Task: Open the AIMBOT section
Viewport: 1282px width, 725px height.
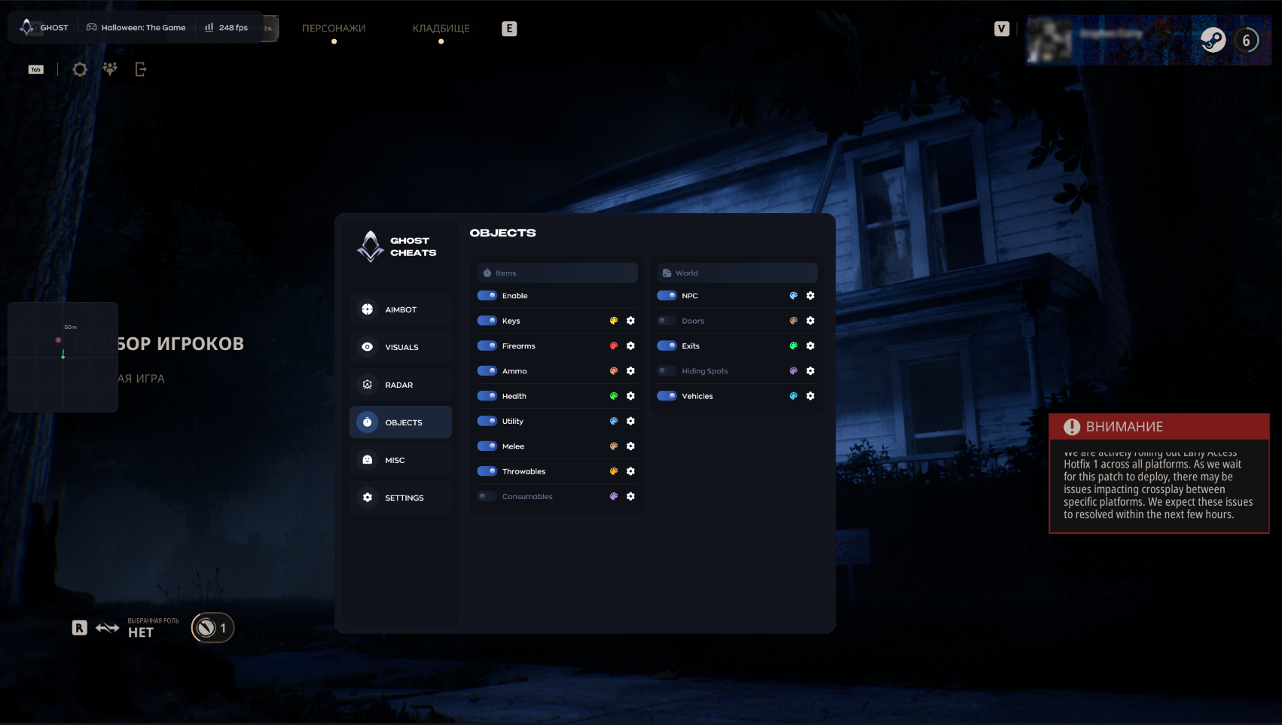Action: pyautogui.click(x=401, y=309)
